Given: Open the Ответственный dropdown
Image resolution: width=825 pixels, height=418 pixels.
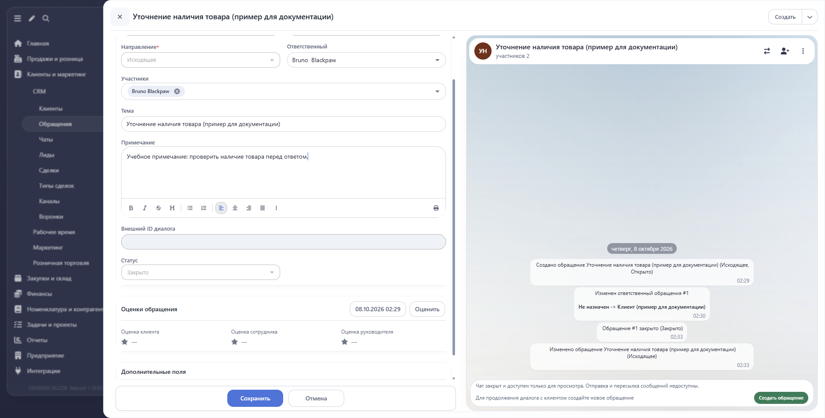Looking at the screenshot, I should click(367, 60).
